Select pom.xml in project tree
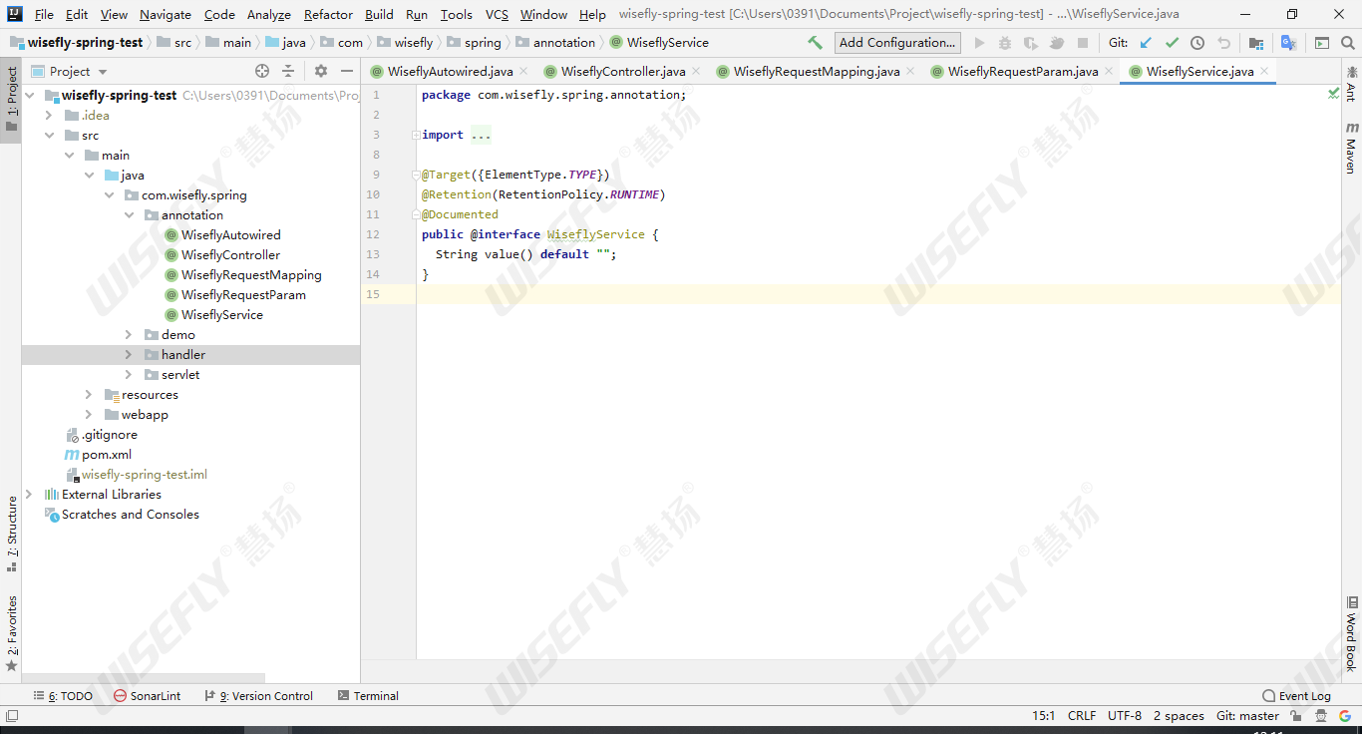 point(106,455)
